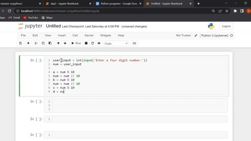Click line 'num = user_input' in code

[67, 64]
